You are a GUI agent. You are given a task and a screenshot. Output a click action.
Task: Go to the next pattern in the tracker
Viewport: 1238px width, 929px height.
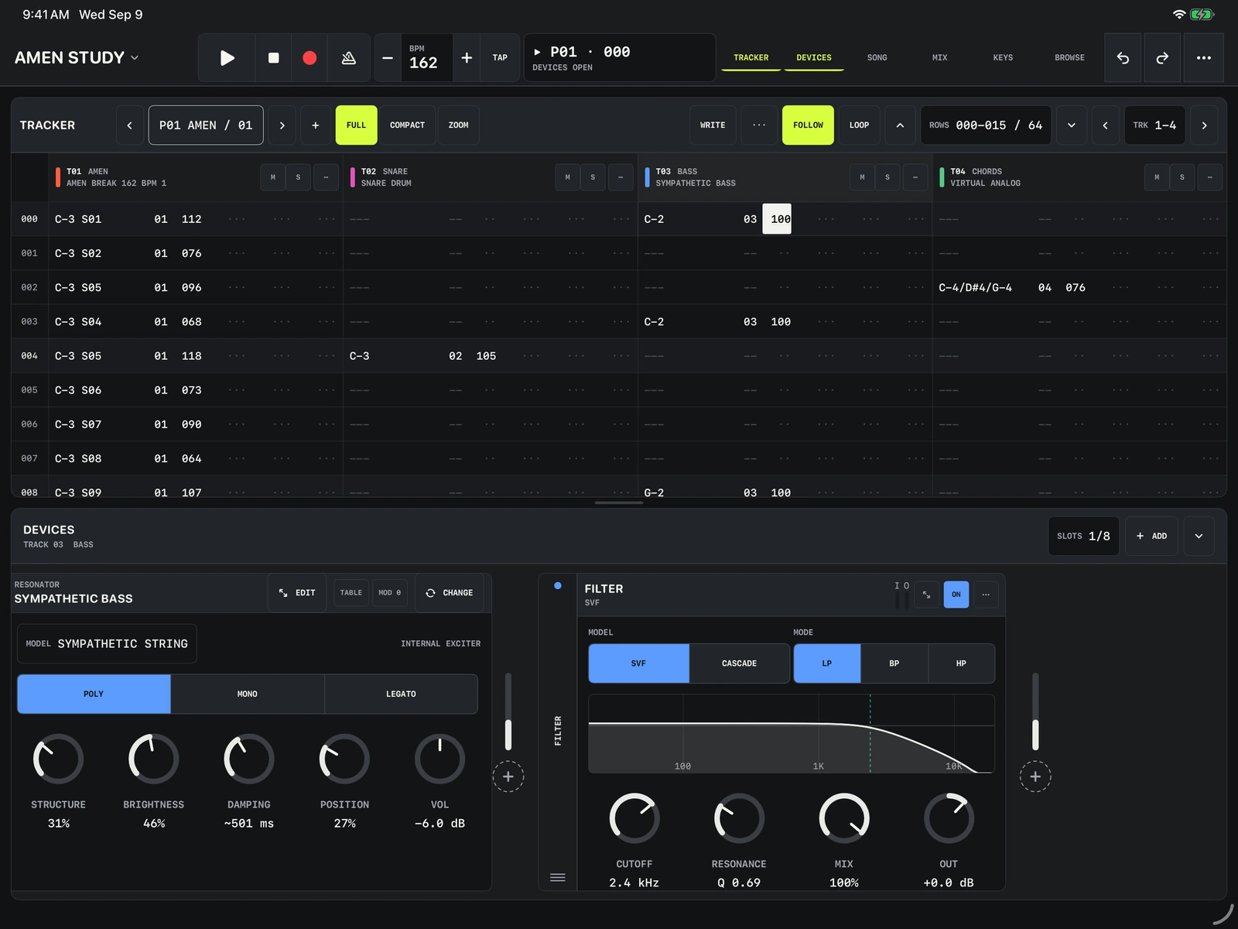tap(282, 125)
